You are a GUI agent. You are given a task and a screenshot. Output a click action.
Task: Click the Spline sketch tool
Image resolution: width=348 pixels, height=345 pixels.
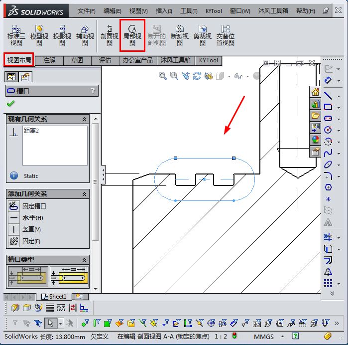click(x=328, y=153)
